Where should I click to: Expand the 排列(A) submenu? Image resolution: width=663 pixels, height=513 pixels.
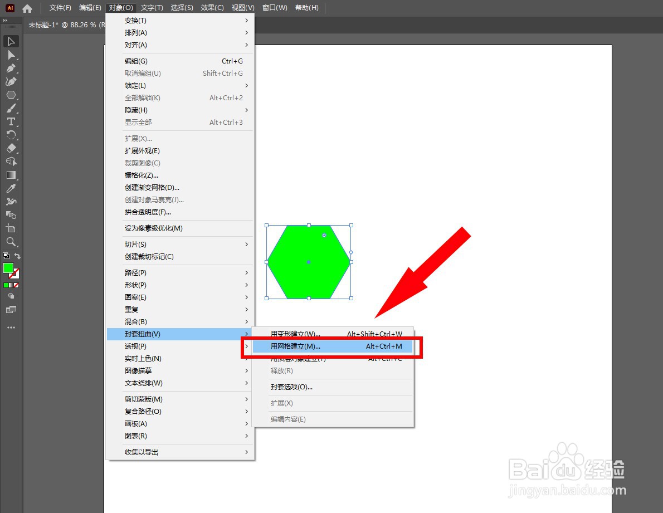(181, 32)
